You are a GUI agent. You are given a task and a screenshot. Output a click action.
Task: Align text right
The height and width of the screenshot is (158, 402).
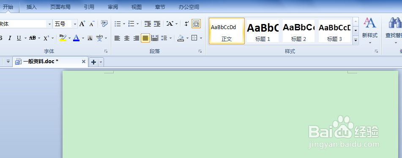136,38
